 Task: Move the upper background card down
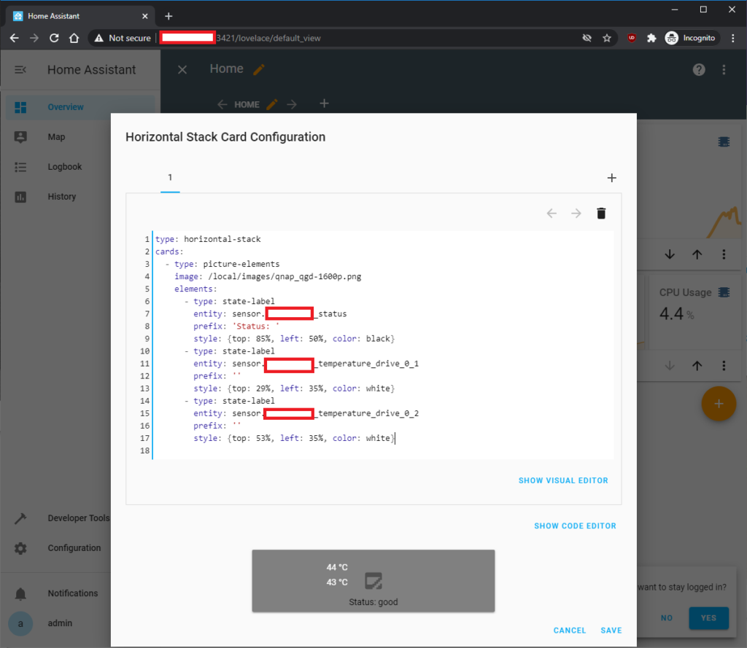(x=670, y=254)
